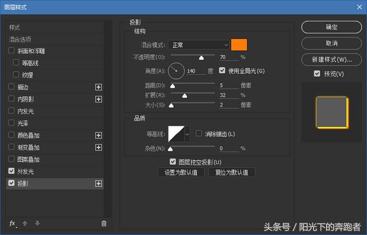This screenshot has height=235, width=367.
Task: Move effect up with up arrow icon
Action: (25, 224)
